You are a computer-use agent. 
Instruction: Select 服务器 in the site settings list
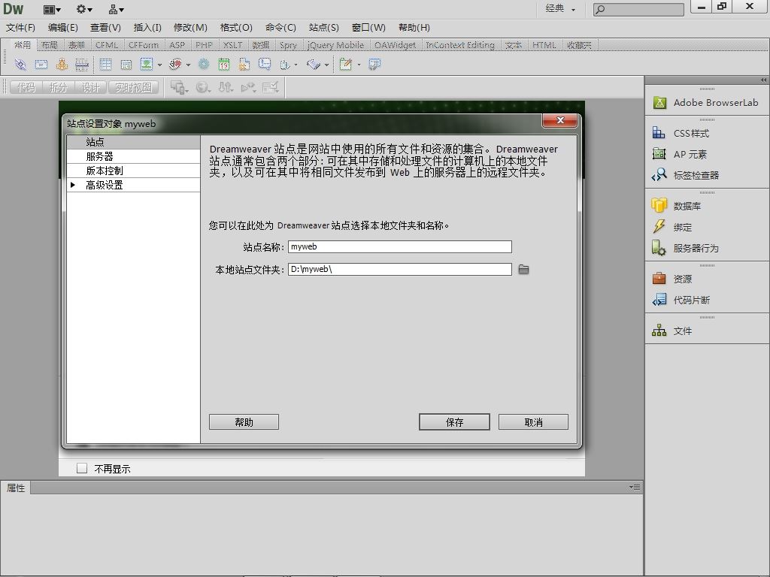tap(134, 156)
